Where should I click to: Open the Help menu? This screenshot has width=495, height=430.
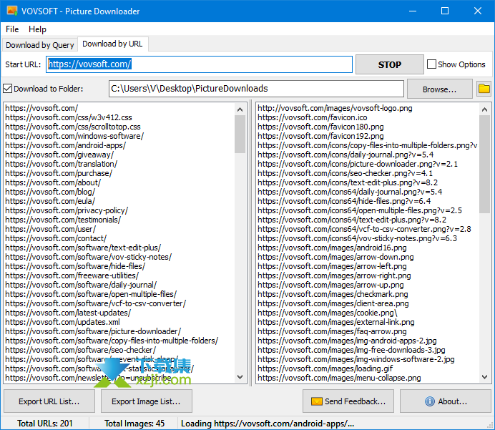click(37, 29)
